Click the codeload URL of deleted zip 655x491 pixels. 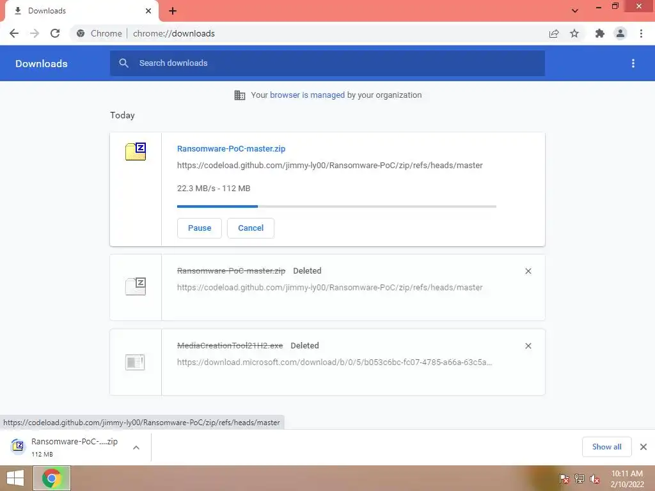coord(329,288)
